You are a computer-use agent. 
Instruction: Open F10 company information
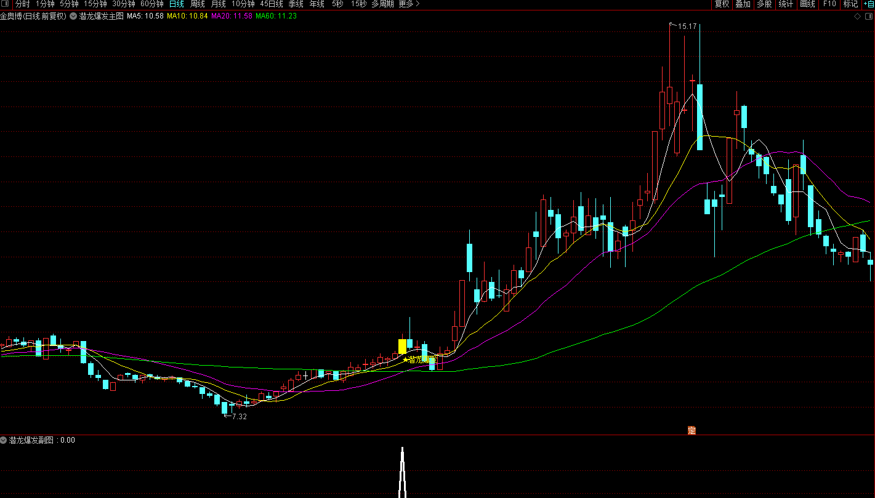pos(829,4)
